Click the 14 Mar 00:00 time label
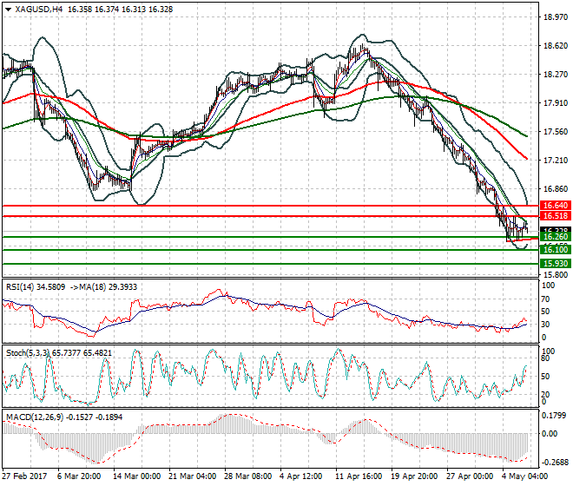 click(x=137, y=476)
